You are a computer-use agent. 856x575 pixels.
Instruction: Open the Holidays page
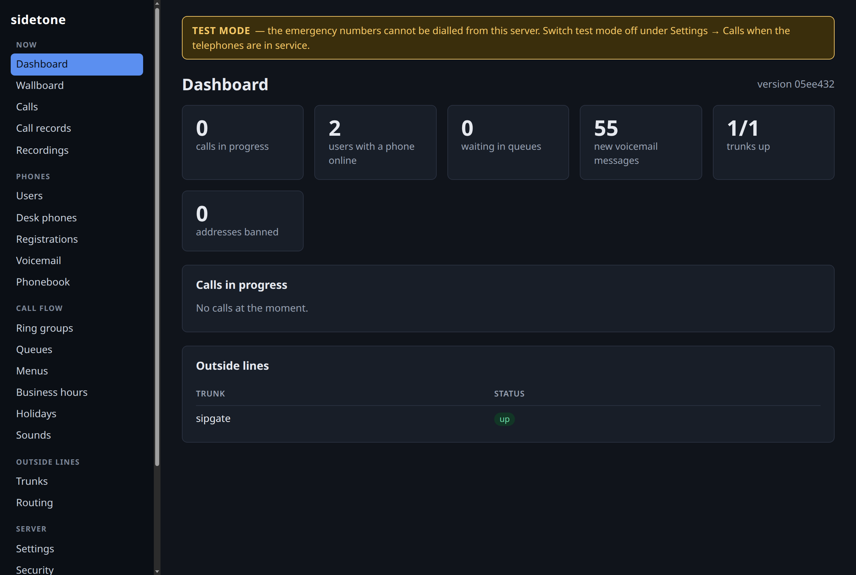[x=77, y=414]
